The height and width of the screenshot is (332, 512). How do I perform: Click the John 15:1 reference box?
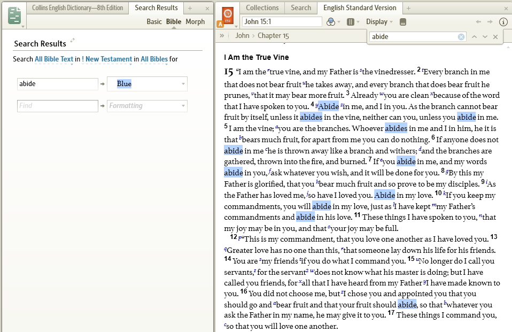282,21
